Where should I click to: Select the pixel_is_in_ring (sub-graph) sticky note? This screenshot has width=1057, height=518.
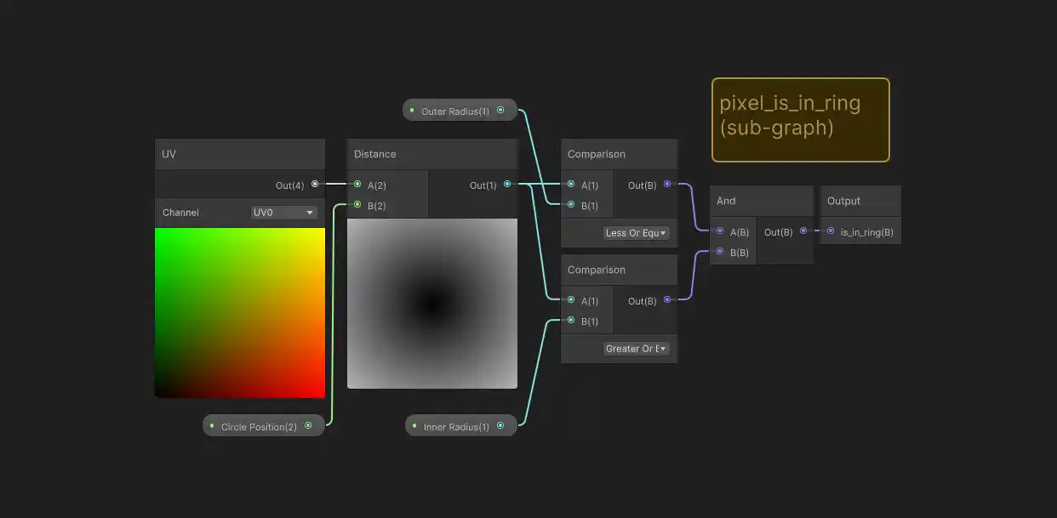coord(801,120)
